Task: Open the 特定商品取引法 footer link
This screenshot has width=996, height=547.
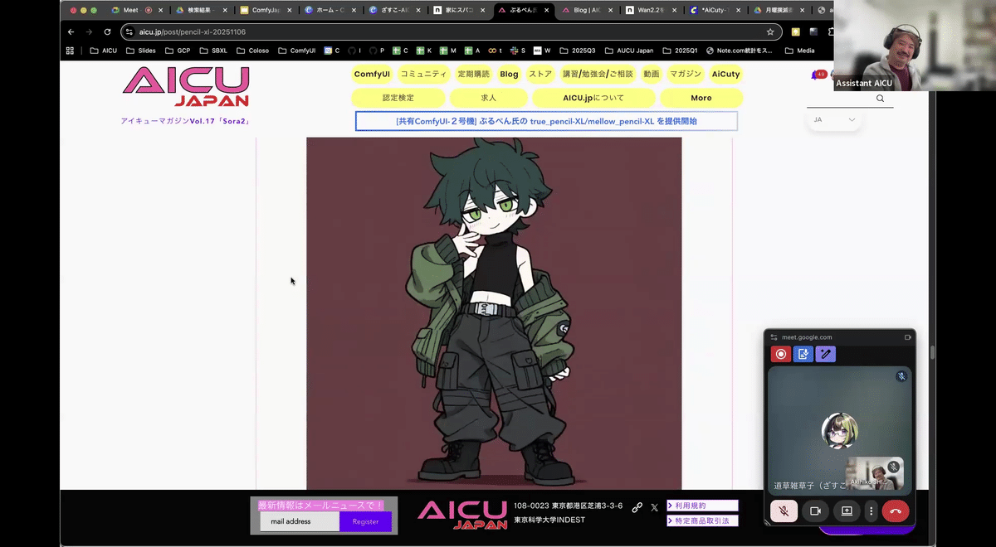Action: coord(702,520)
